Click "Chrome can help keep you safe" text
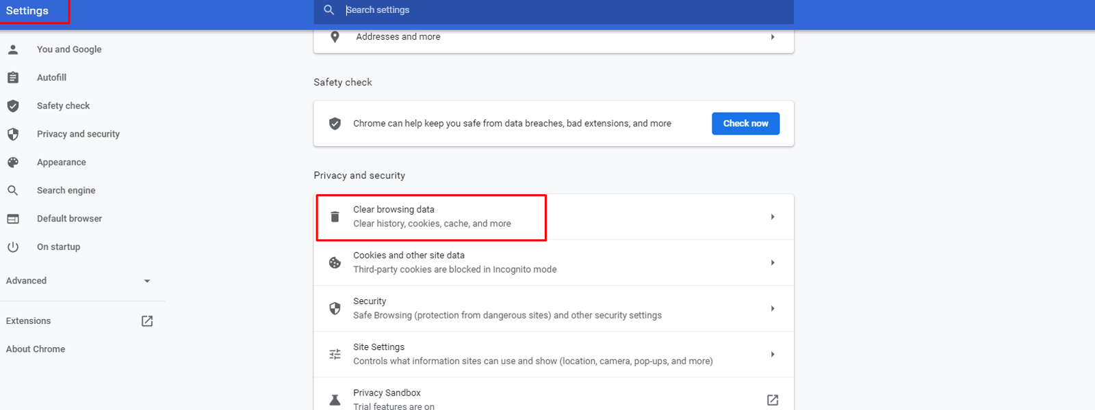Viewport: 1095px width, 410px height. pyautogui.click(x=512, y=124)
